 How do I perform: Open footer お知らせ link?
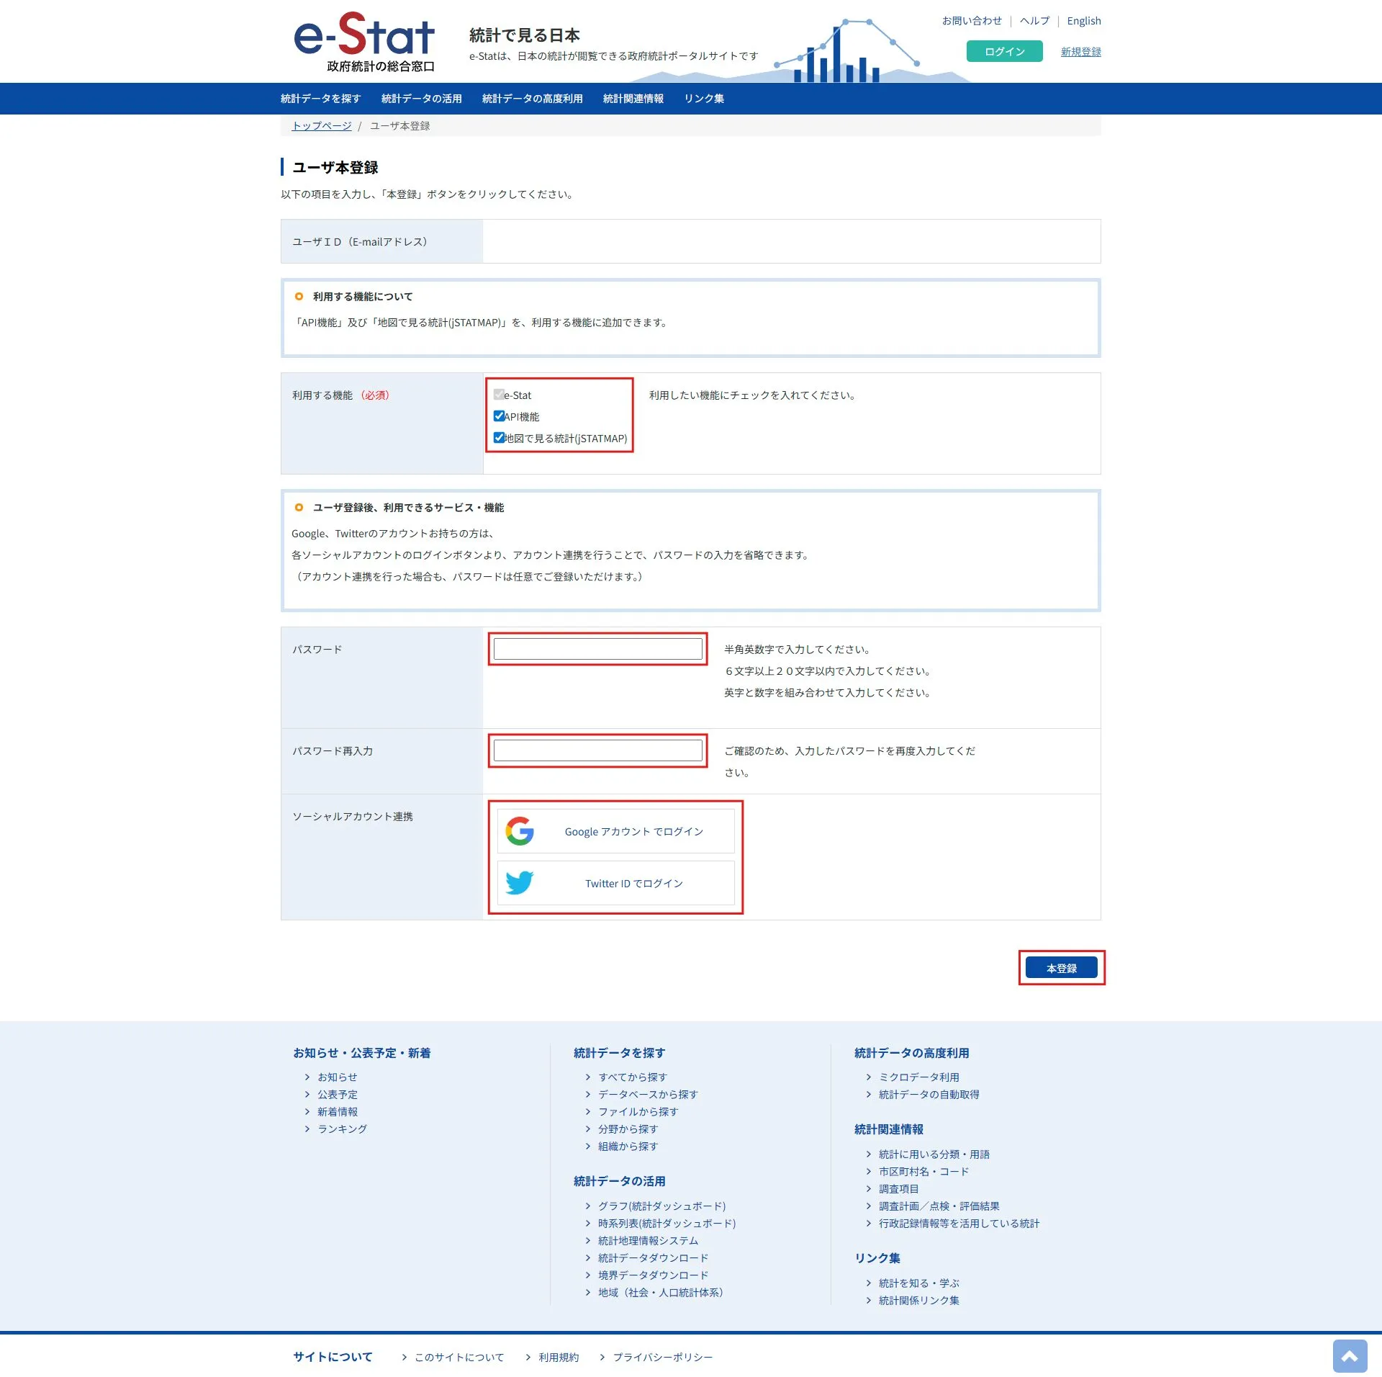[x=338, y=1077]
